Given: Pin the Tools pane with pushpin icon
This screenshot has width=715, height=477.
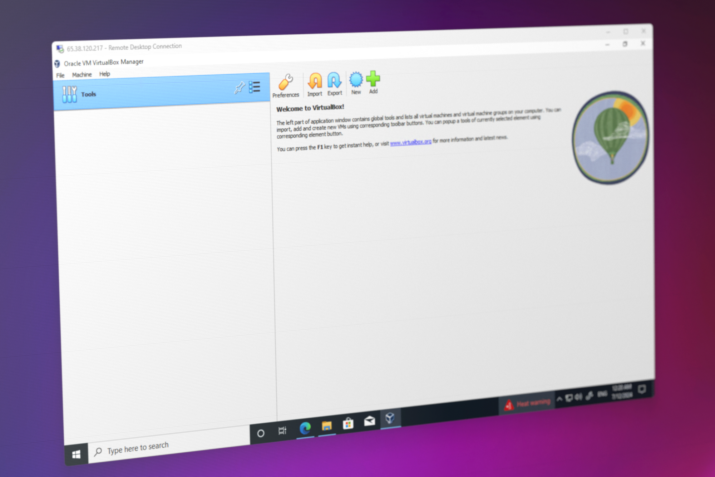Looking at the screenshot, I should coord(239,88).
